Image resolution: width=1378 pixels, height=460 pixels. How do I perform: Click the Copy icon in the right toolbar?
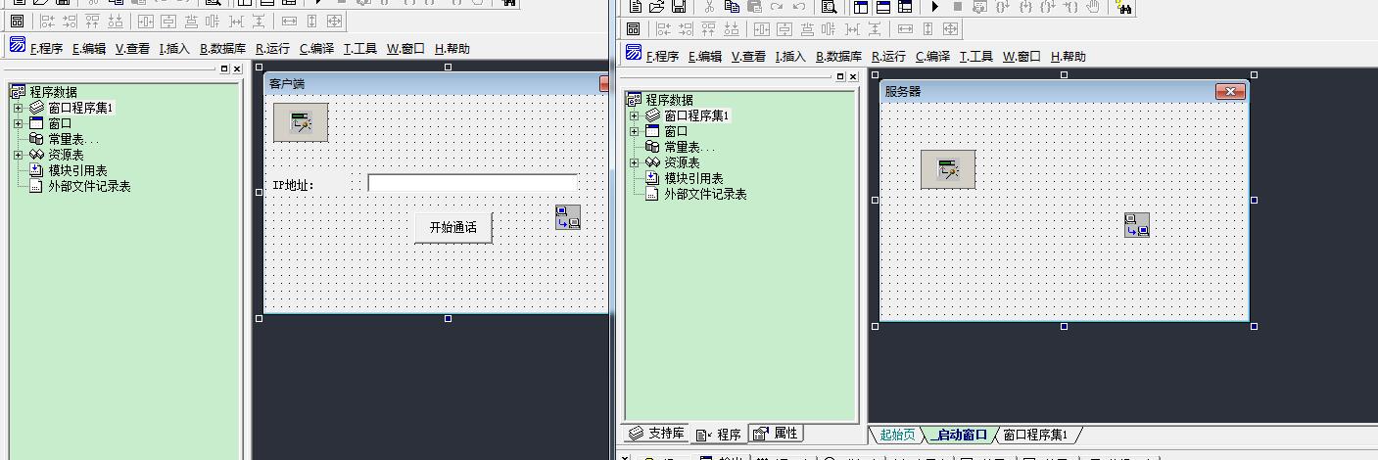point(732,7)
